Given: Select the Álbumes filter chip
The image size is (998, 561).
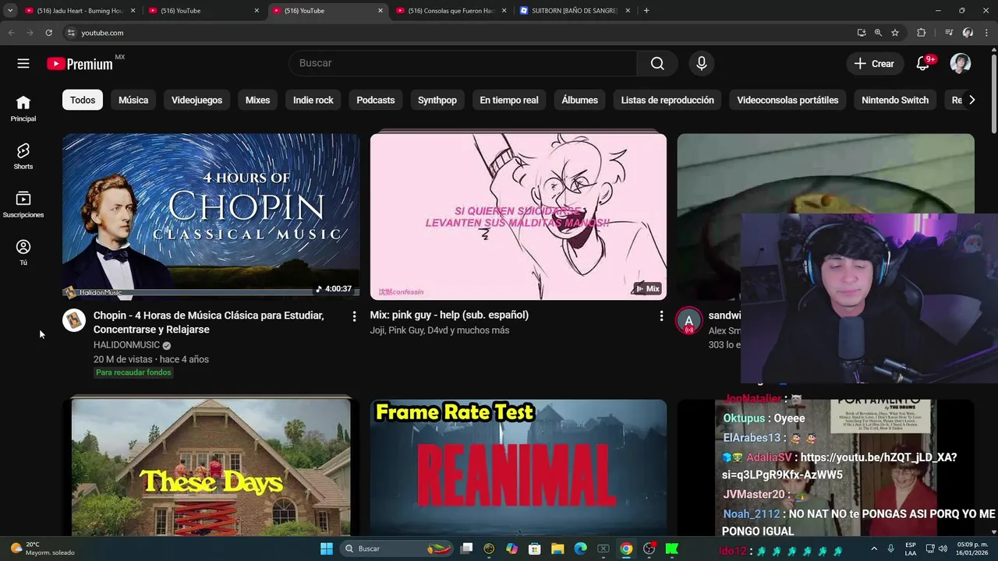Looking at the screenshot, I should (580, 100).
